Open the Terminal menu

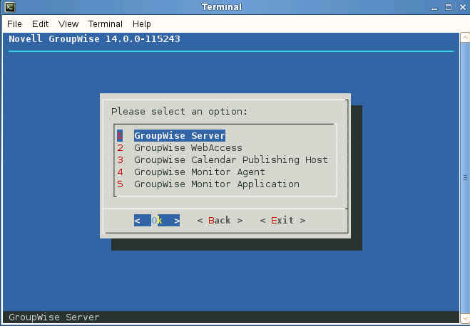click(x=106, y=24)
